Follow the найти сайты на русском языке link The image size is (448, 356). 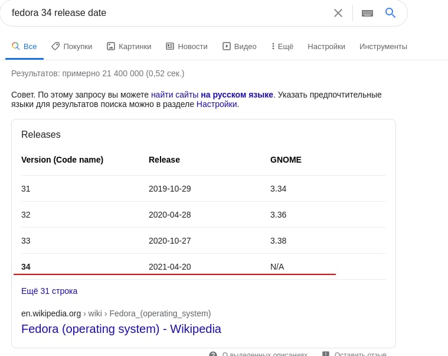212,95
